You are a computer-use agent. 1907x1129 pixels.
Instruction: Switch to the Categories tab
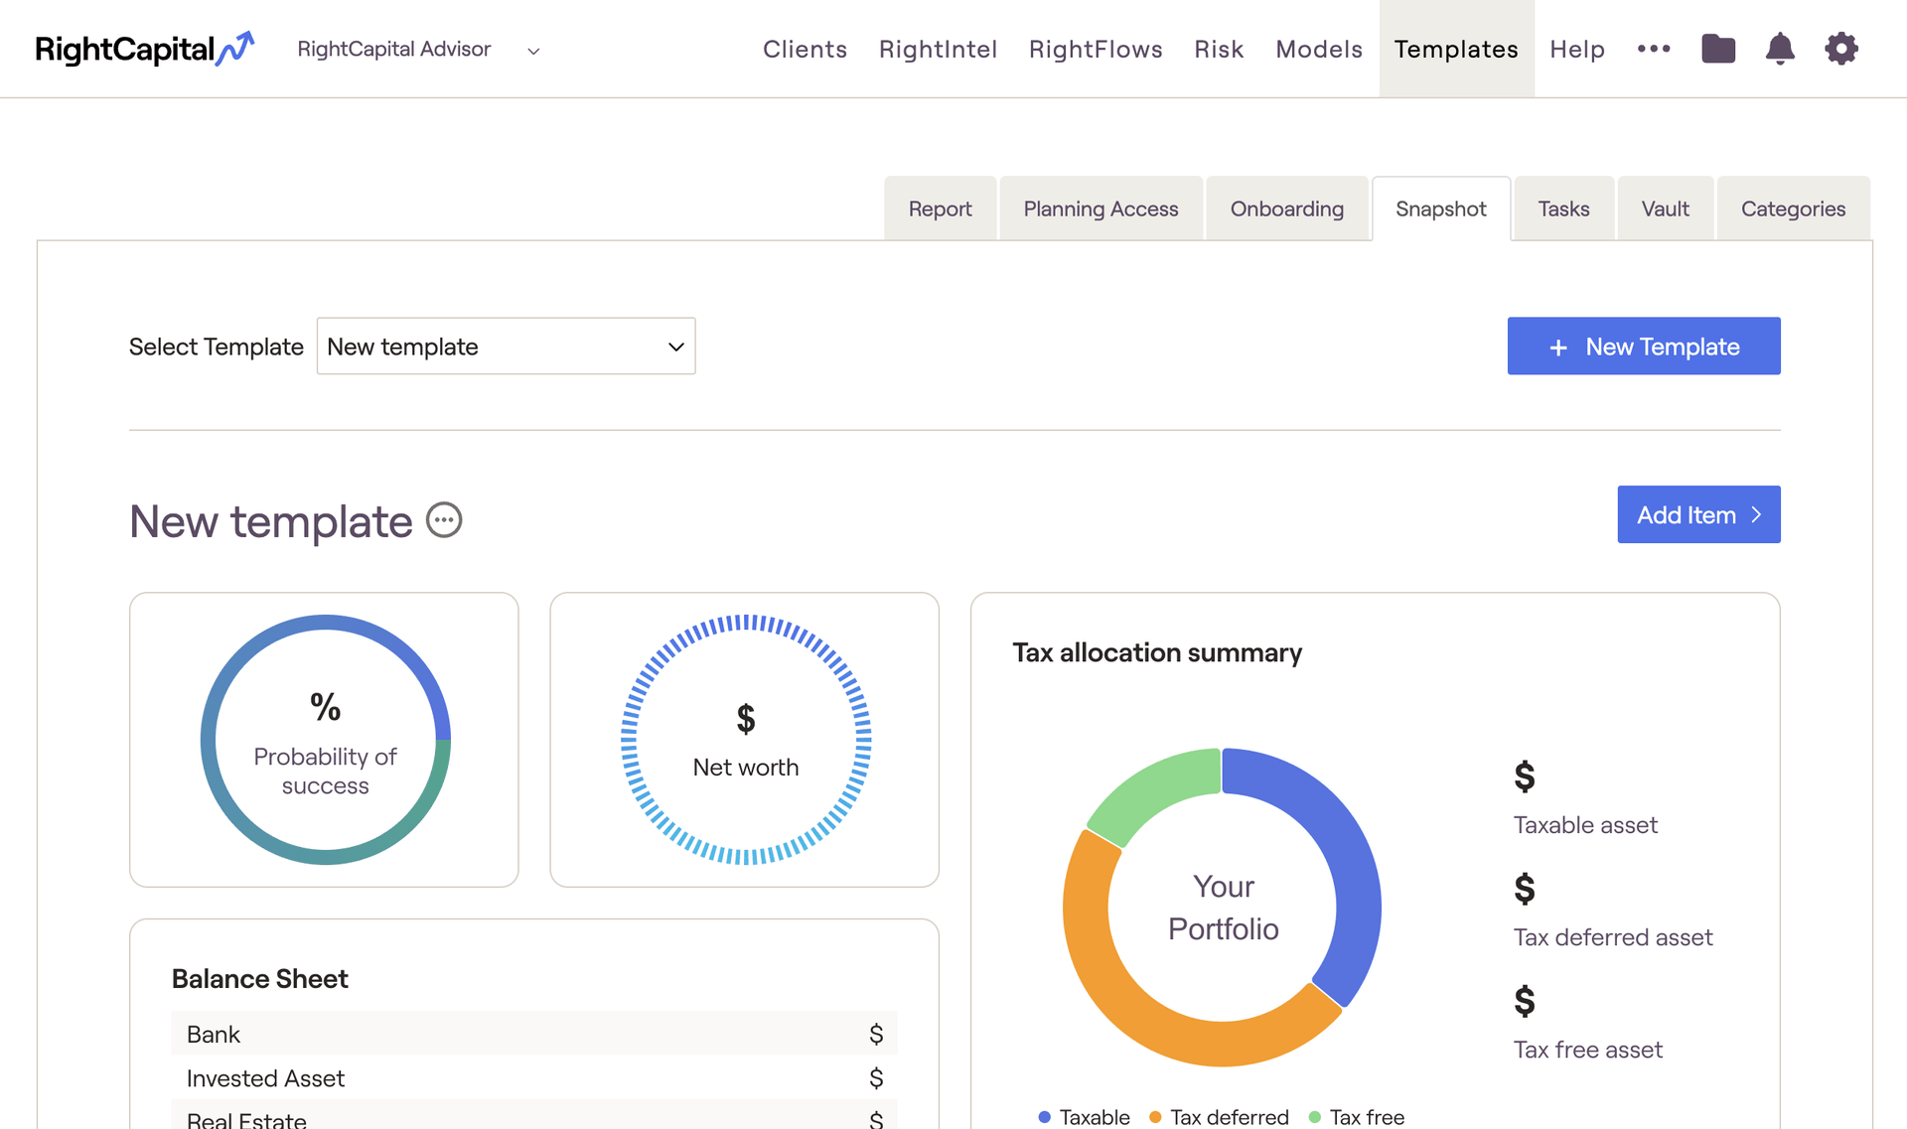click(x=1793, y=209)
